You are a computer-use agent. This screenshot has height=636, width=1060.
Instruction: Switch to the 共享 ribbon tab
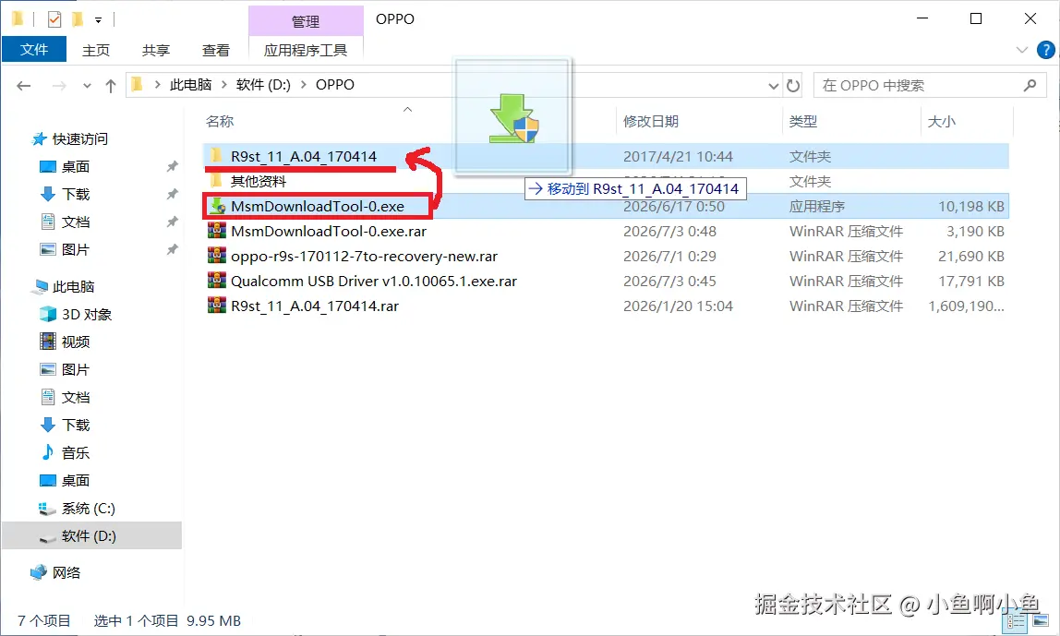(156, 50)
